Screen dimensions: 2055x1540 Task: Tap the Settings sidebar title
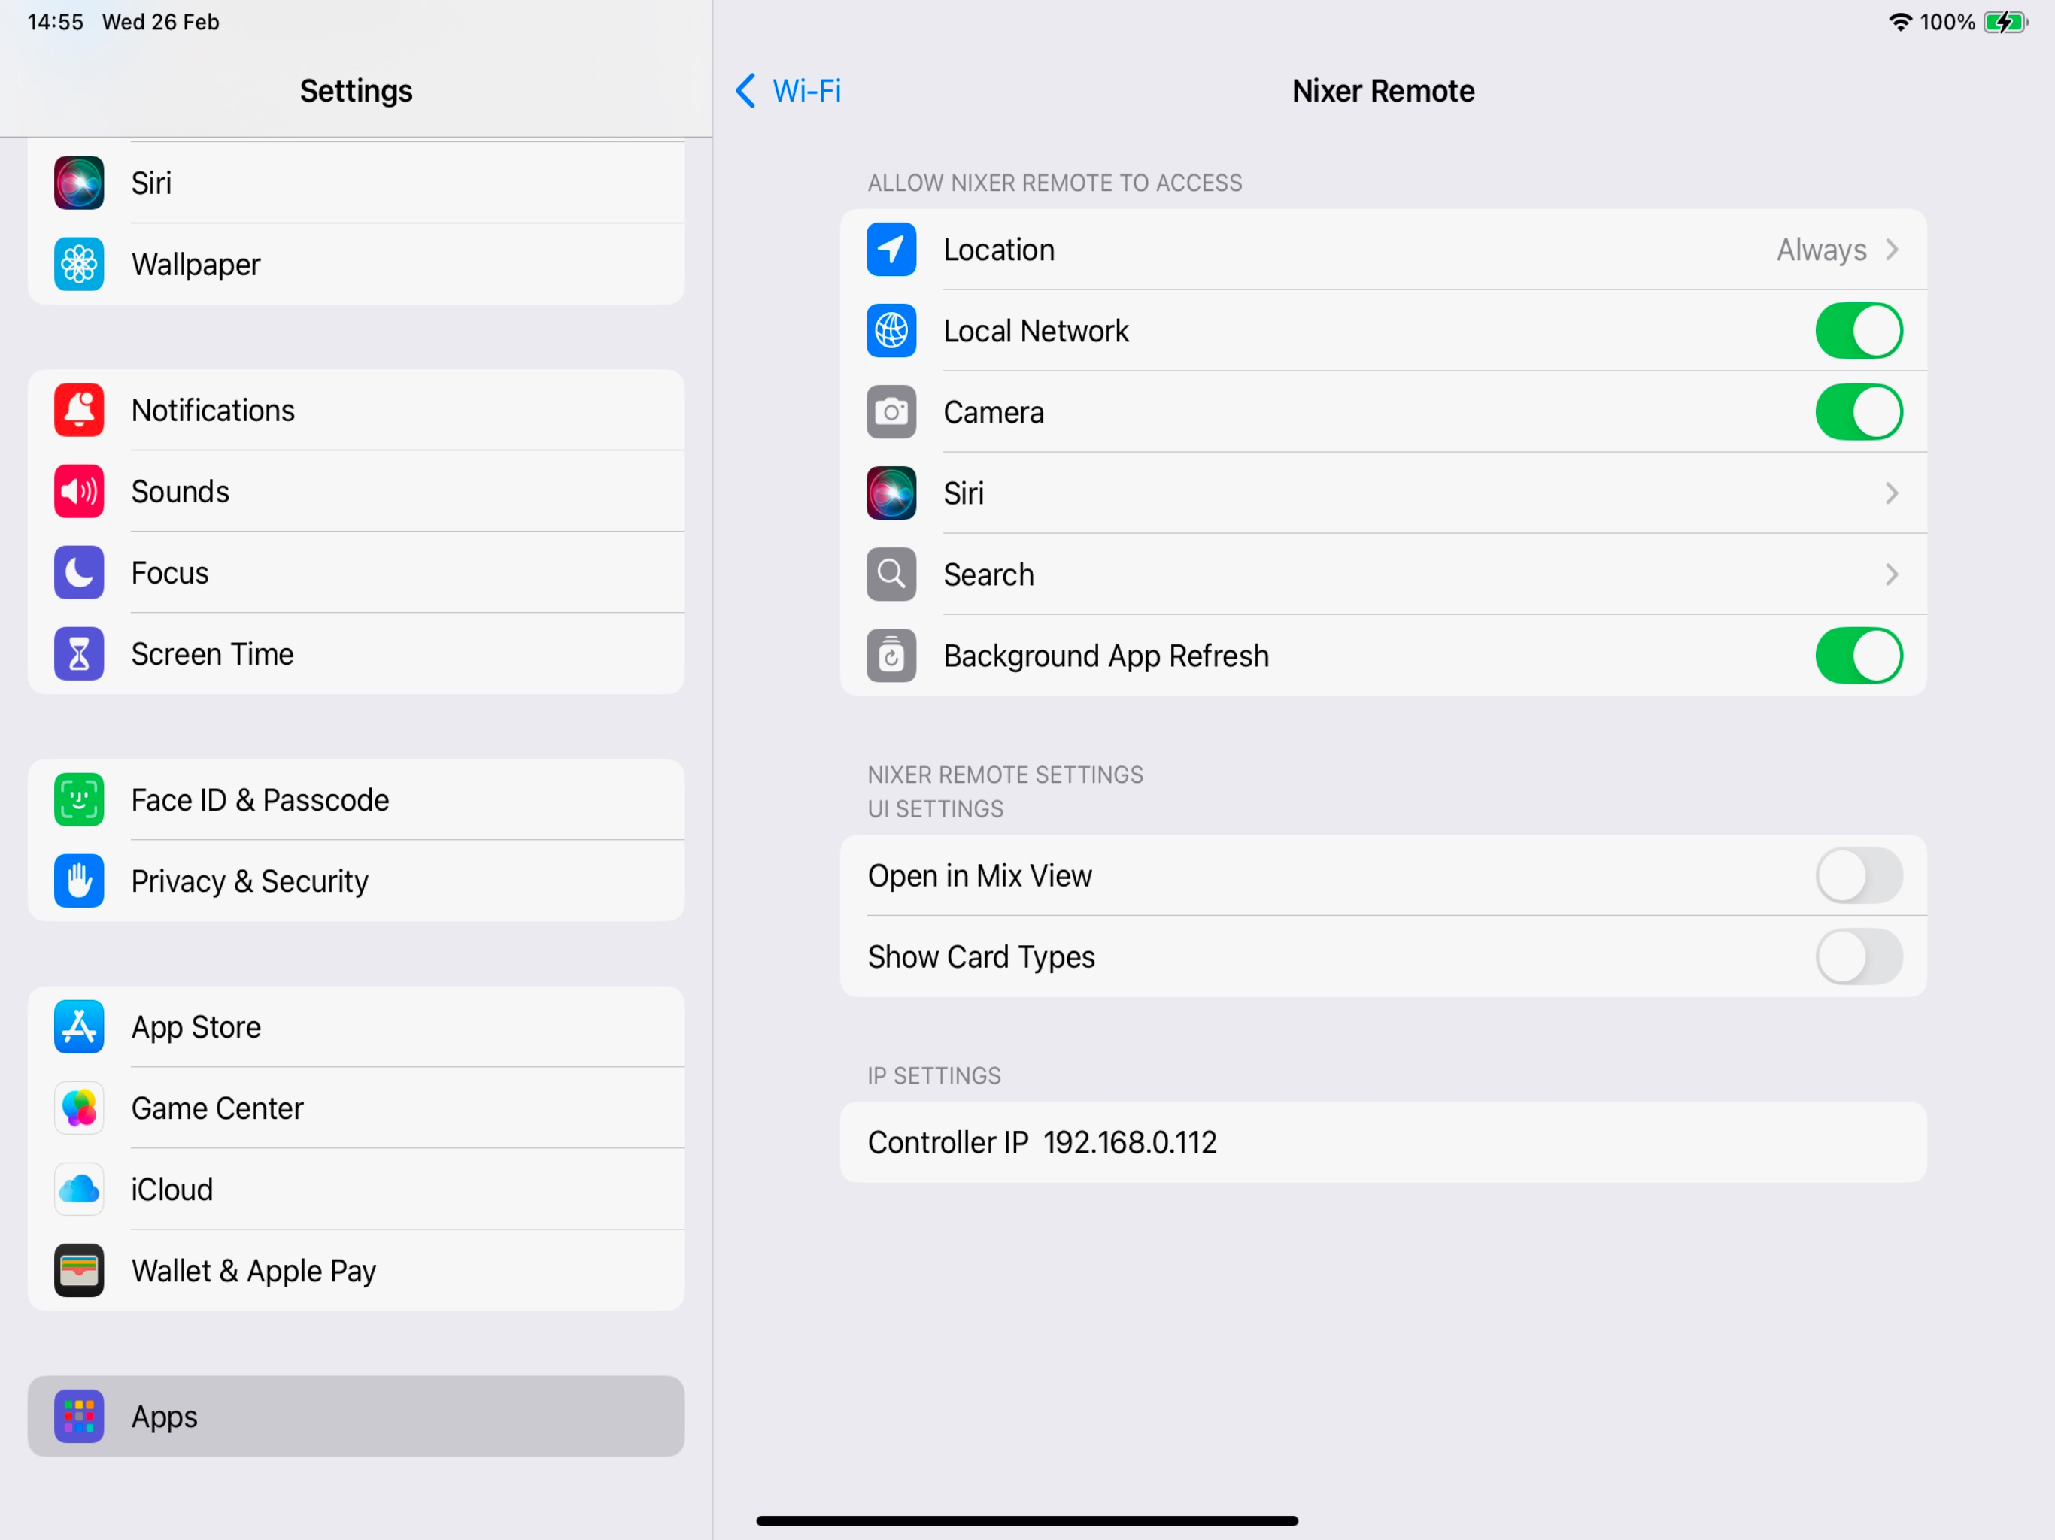tap(356, 91)
